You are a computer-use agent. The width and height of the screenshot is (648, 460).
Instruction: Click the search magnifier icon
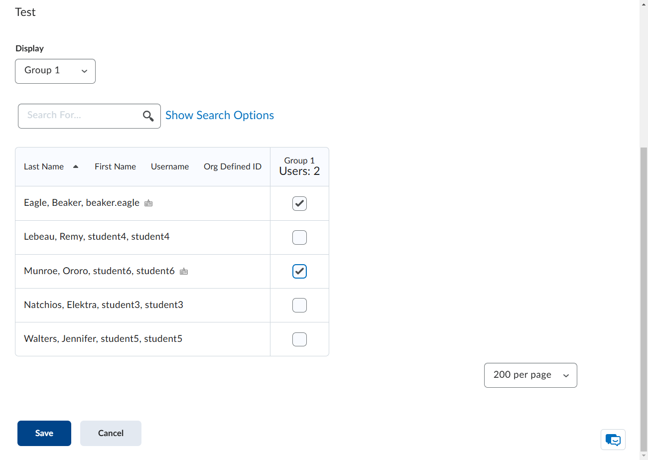pos(148,116)
